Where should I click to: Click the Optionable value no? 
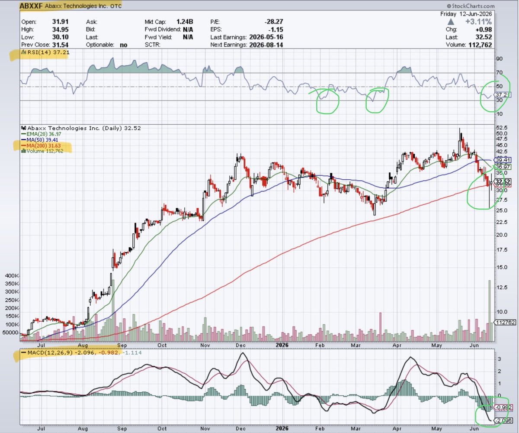[123, 45]
